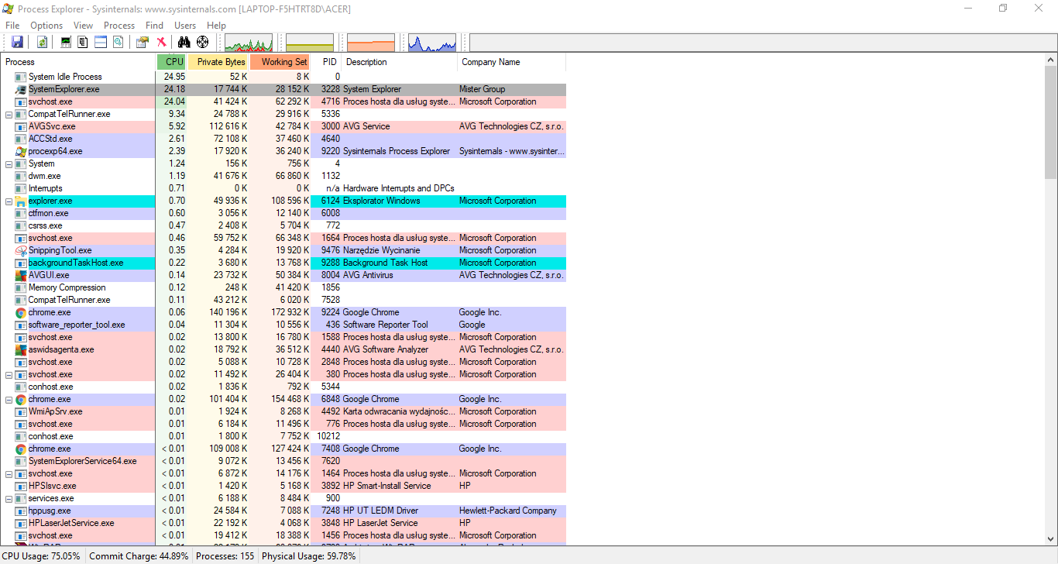
Task: Click the SnippingTool.exe scissors icon
Action: coord(21,250)
